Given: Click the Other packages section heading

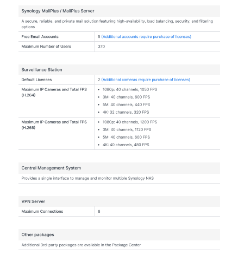Looking at the screenshot, I should click(37, 234).
